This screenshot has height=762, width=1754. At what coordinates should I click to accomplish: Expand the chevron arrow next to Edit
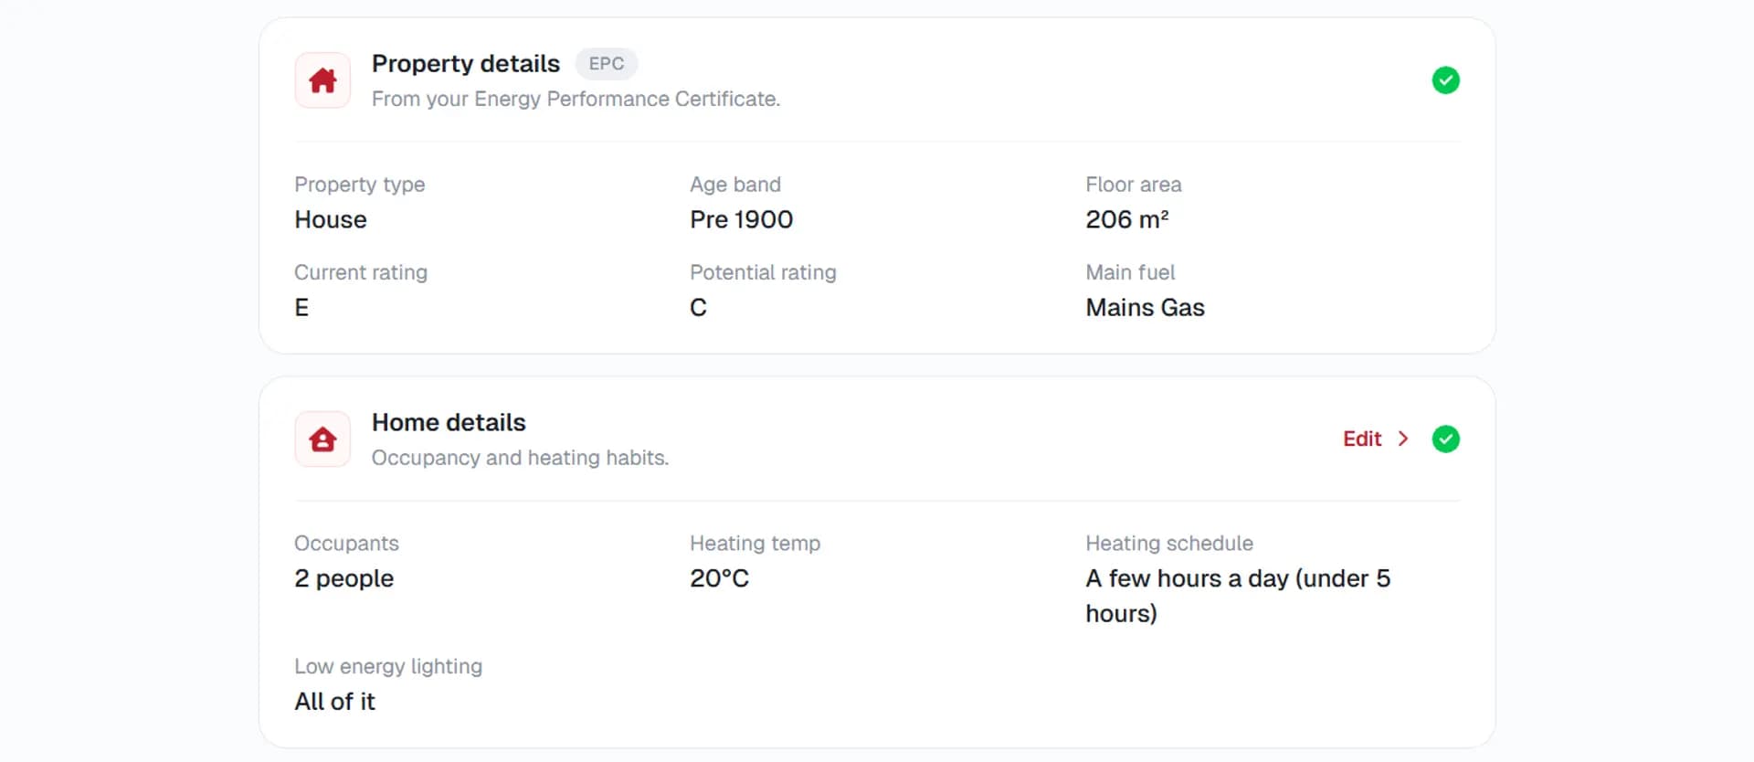[x=1403, y=439]
